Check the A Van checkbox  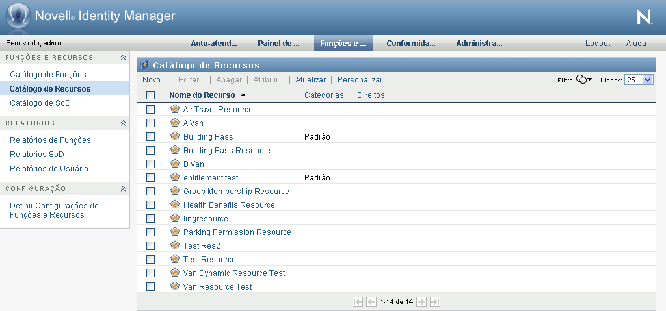click(150, 123)
